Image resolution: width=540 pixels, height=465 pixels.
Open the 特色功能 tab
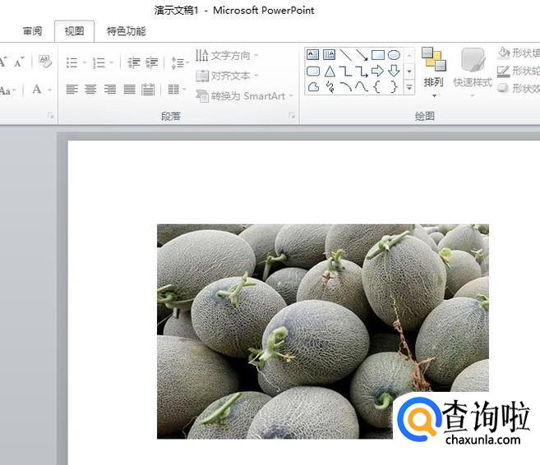pyautogui.click(x=126, y=31)
